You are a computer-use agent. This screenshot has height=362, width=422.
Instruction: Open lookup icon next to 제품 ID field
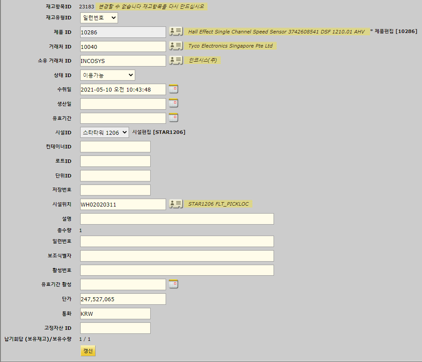pyautogui.click(x=176, y=32)
